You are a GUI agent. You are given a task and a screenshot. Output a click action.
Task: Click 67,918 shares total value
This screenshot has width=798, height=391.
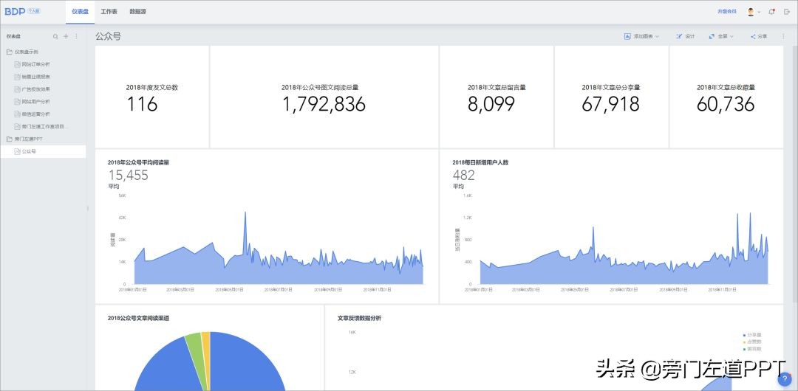pos(611,104)
